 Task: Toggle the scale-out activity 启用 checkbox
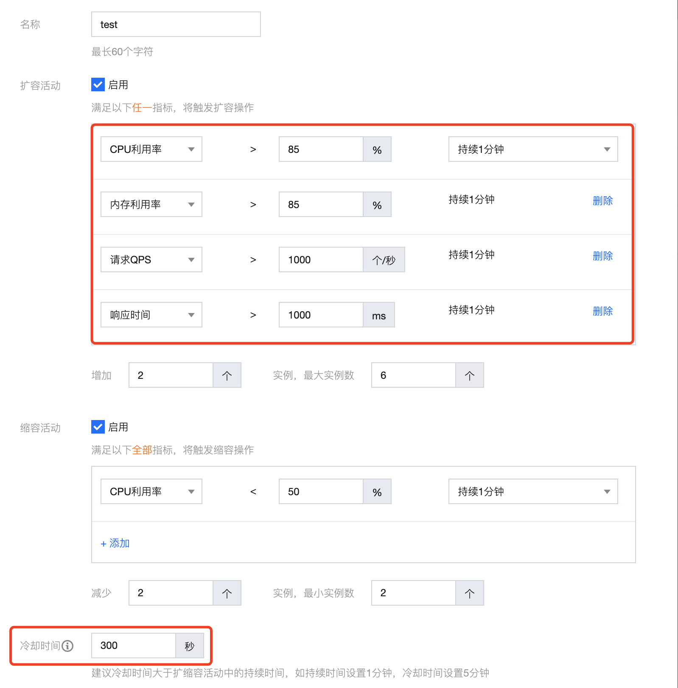[98, 85]
